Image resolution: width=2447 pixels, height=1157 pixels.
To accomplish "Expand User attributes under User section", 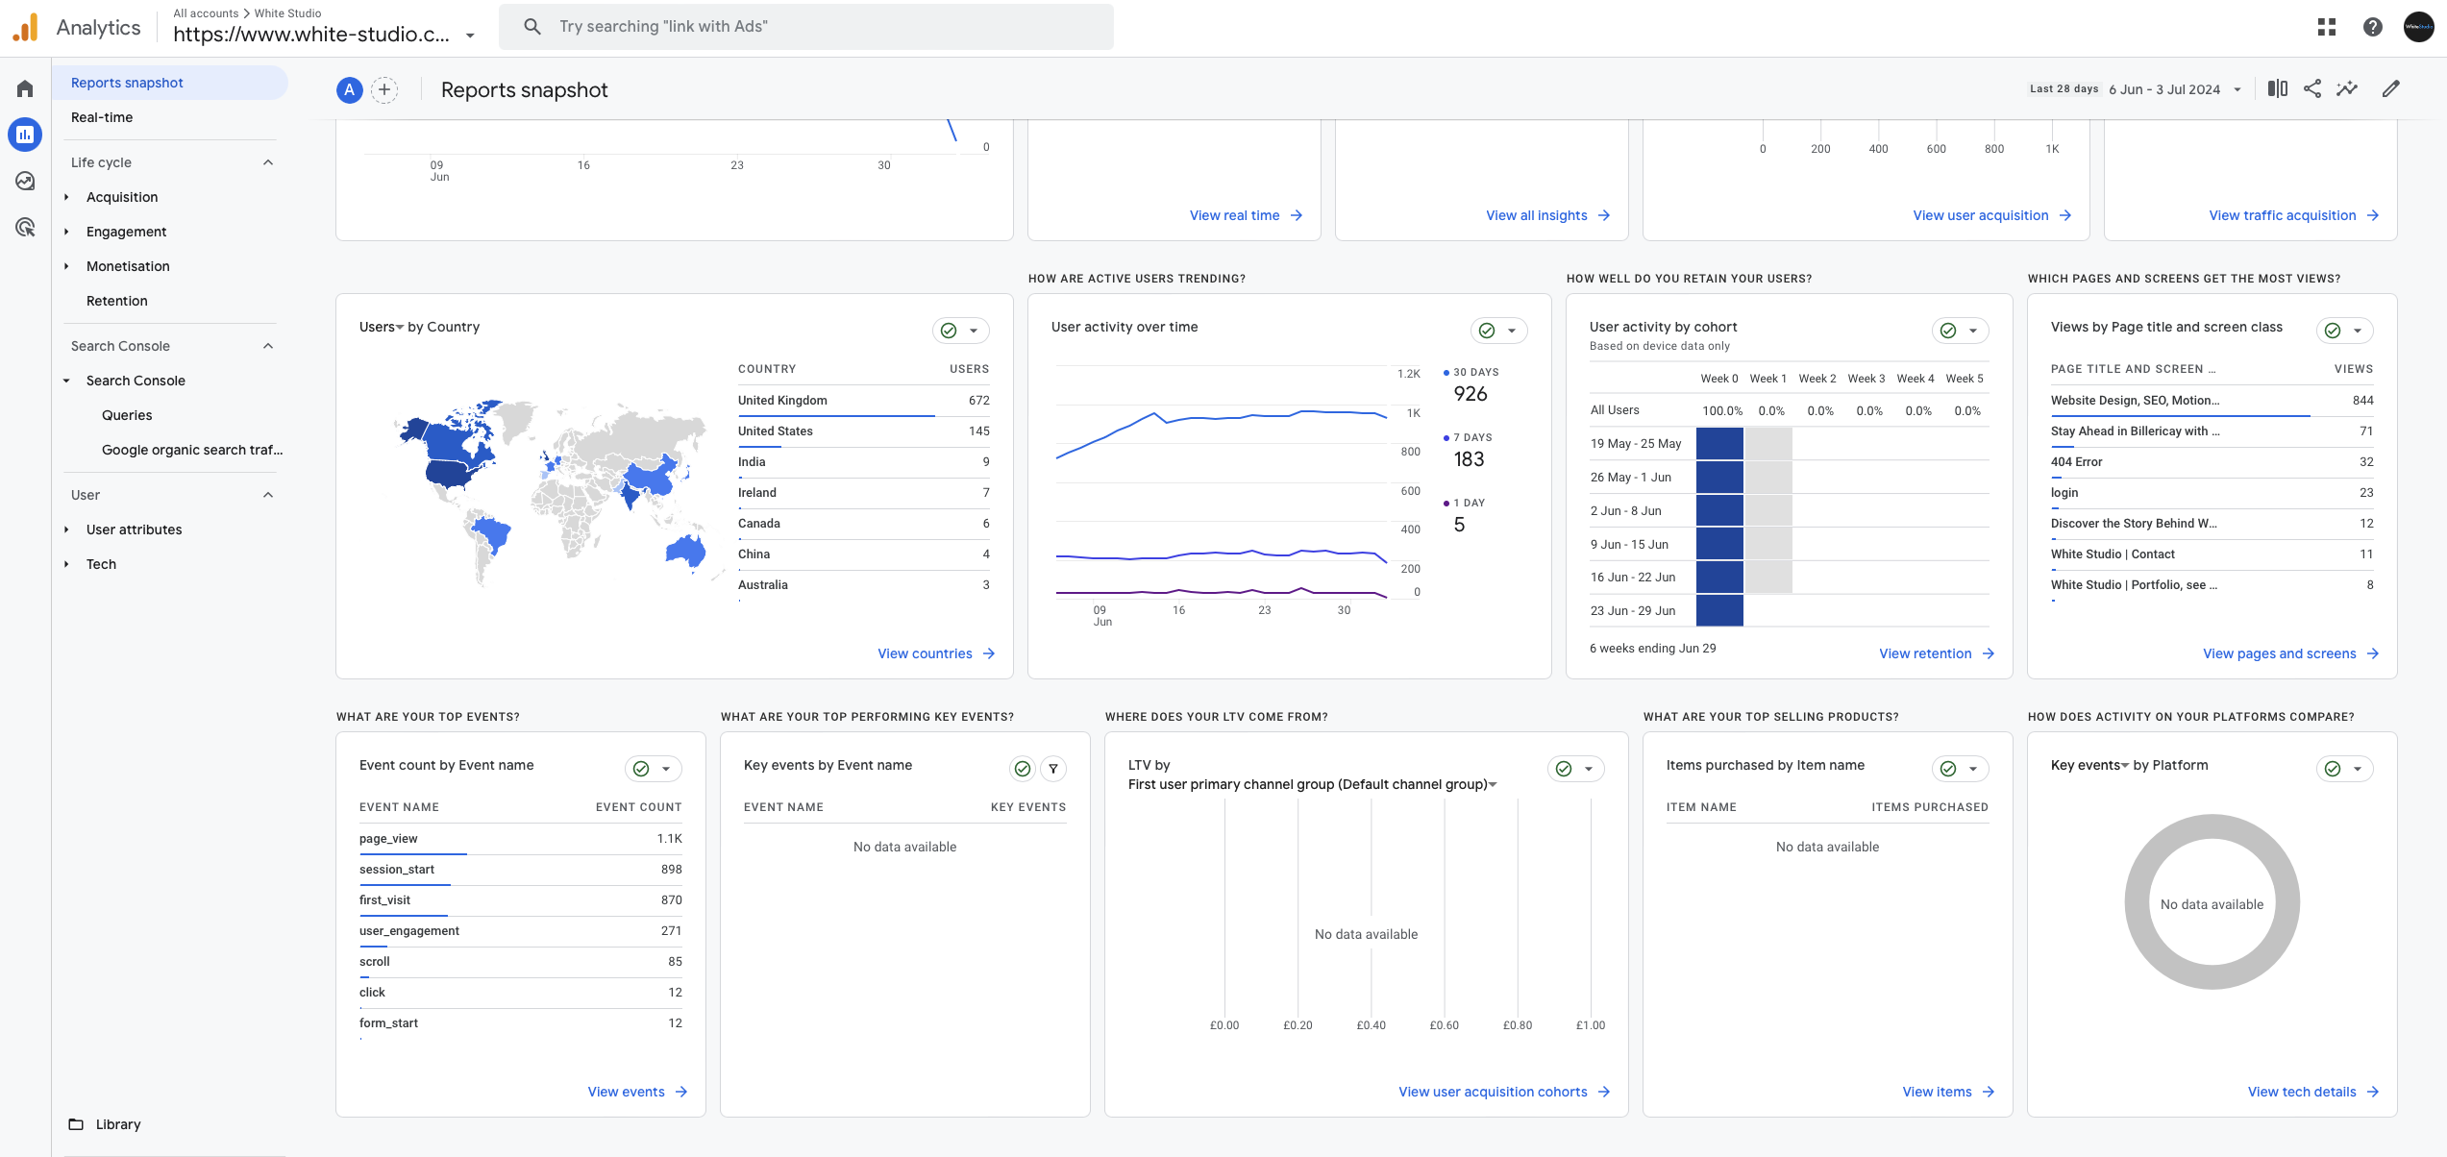I will coord(67,529).
